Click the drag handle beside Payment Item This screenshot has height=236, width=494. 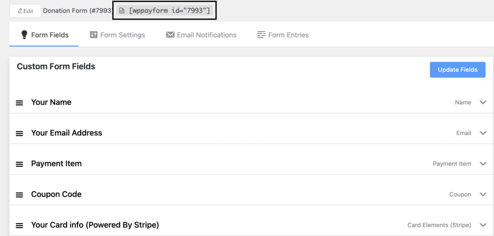click(19, 164)
